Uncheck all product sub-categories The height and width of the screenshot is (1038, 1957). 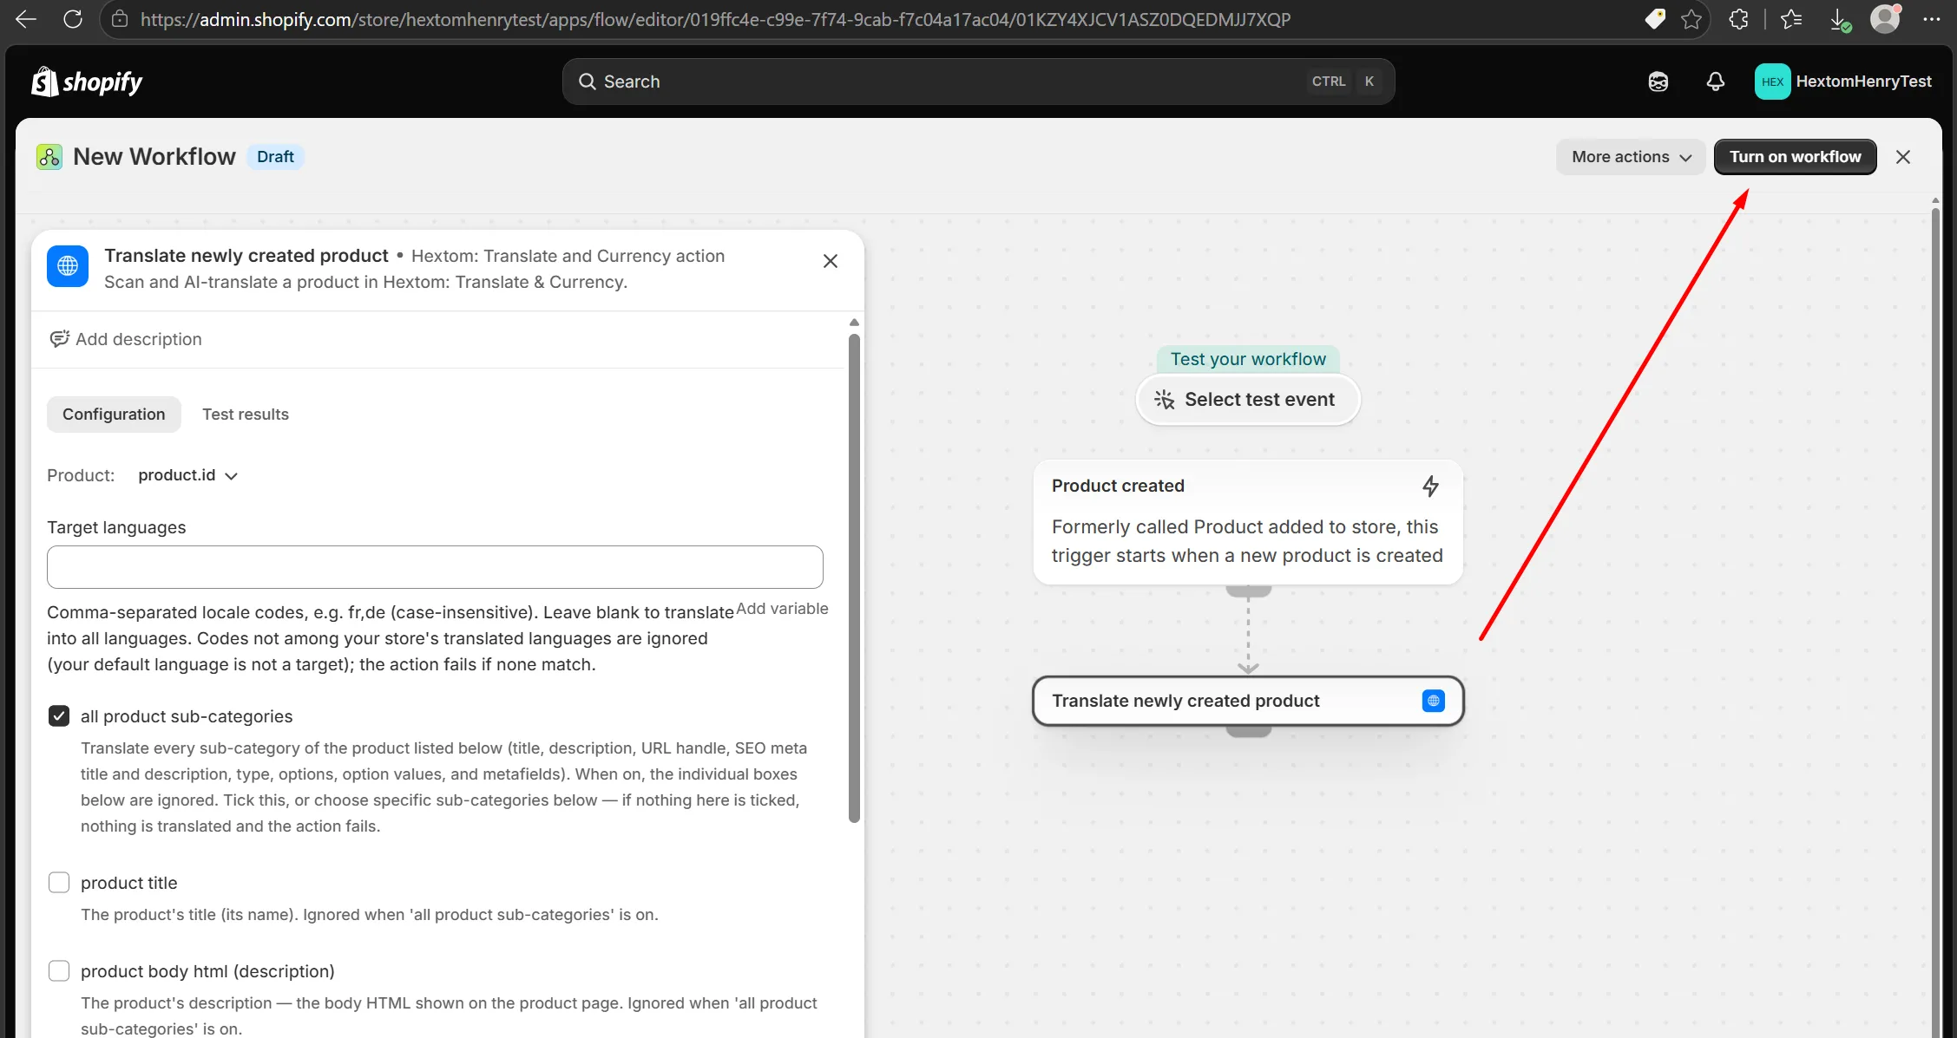(59, 716)
